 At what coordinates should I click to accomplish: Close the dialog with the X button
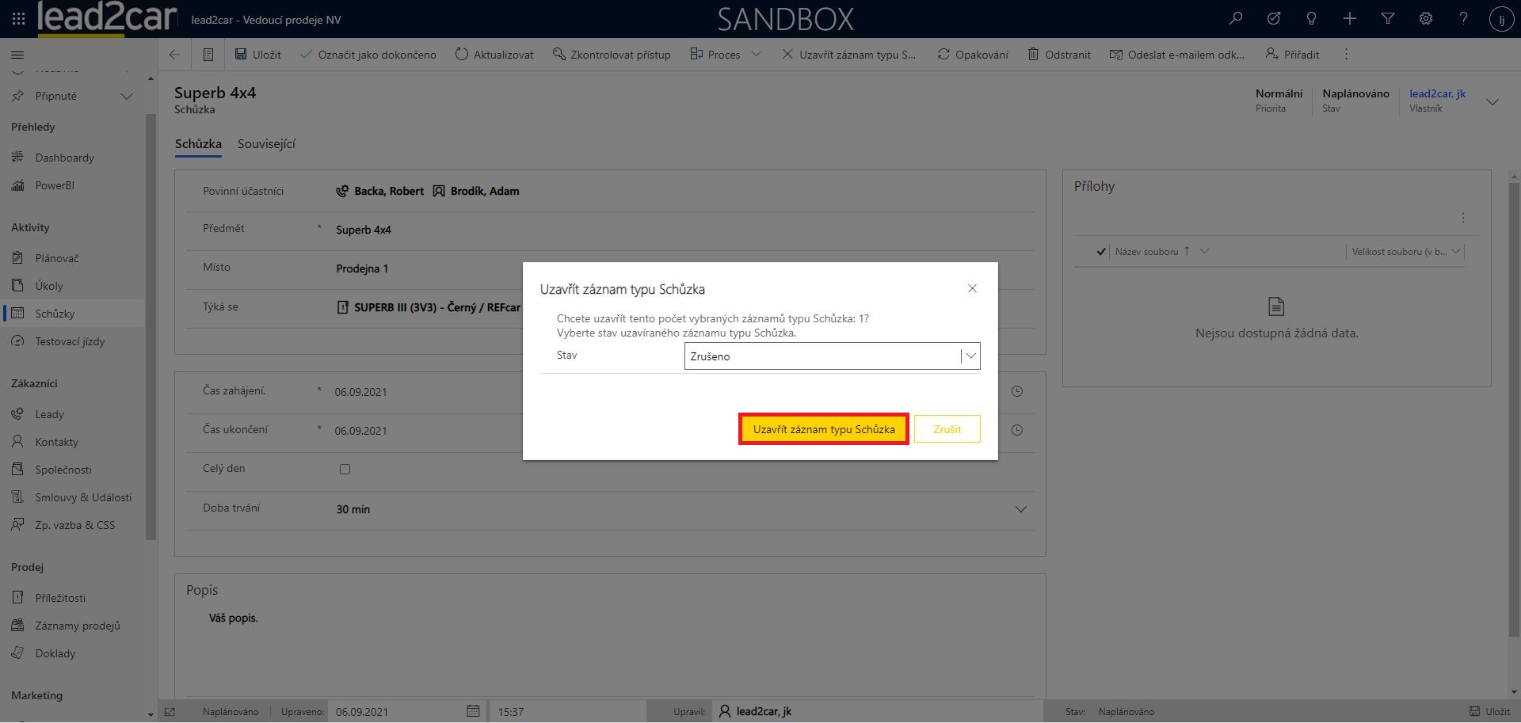pos(972,289)
